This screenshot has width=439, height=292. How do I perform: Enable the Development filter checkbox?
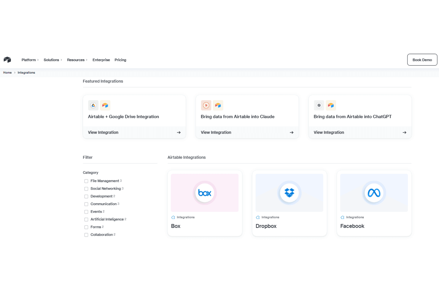pos(86,196)
